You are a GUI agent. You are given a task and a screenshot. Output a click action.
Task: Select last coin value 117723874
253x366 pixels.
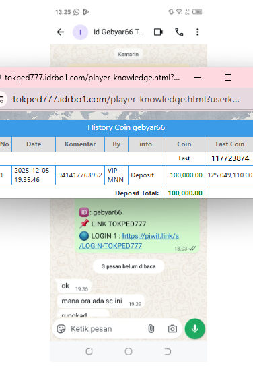(230, 158)
